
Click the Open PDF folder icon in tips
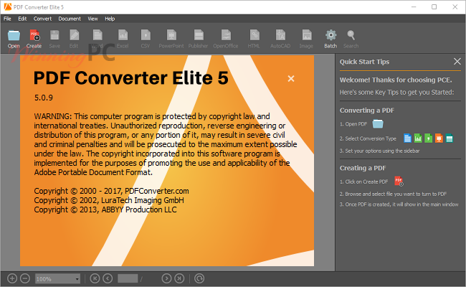[x=378, y=123]
